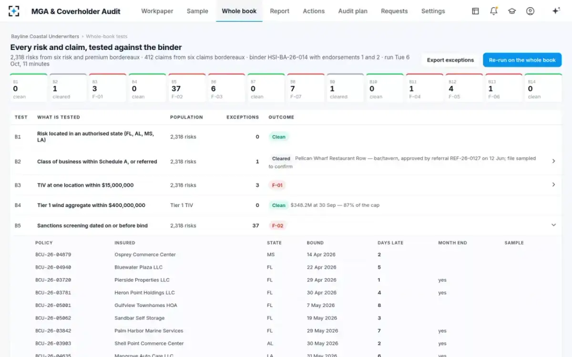Click the Exceptions column header
This screenshot has height=357, width=572.
click(243, 117)
